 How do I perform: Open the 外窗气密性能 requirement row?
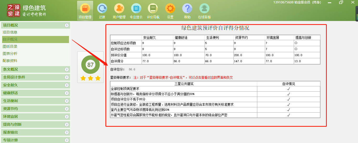click(x=184, y=115)
